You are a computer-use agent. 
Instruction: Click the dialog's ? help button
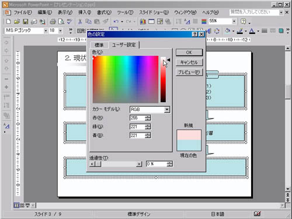click(x=194, y=34)
